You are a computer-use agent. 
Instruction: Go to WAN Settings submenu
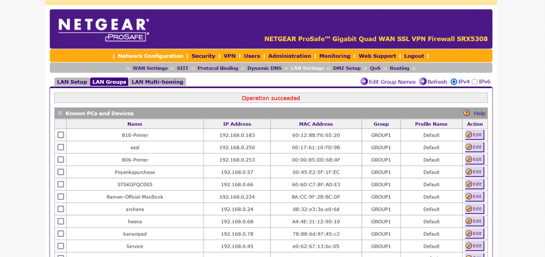pos(150,68)
